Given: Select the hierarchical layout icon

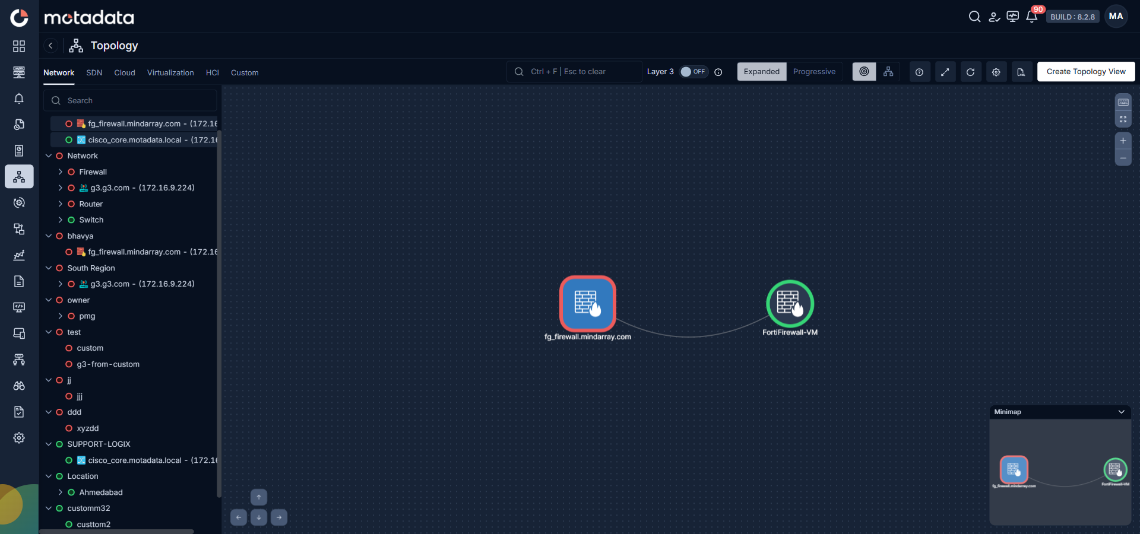Looking at the screenshot, I should [888, 72].
